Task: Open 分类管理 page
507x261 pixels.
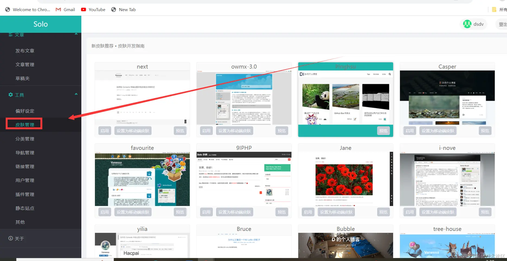Action: [x=25, y=139]
